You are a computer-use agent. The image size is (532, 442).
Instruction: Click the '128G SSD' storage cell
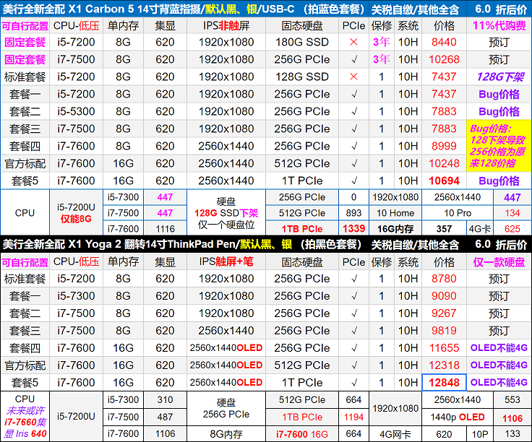tap(302, 77)
